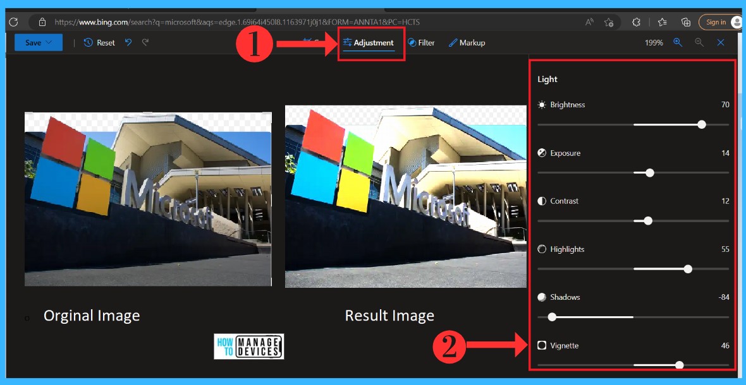Image resolution: width=746 pixels, height=385 pixels.
Task: Click the Vignette value 46
Action: [x=725, y=345]
